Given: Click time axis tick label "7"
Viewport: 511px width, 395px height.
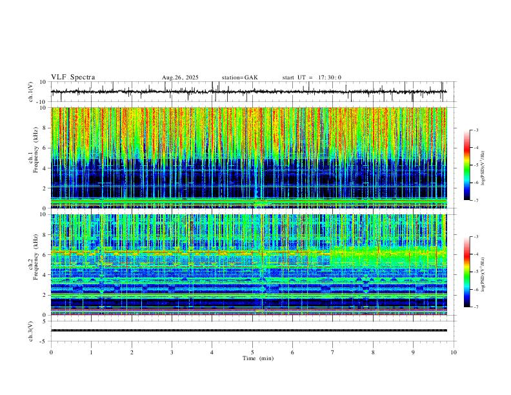Looking at the screenshot, I should pyautogui.click(x=333, y=352).
